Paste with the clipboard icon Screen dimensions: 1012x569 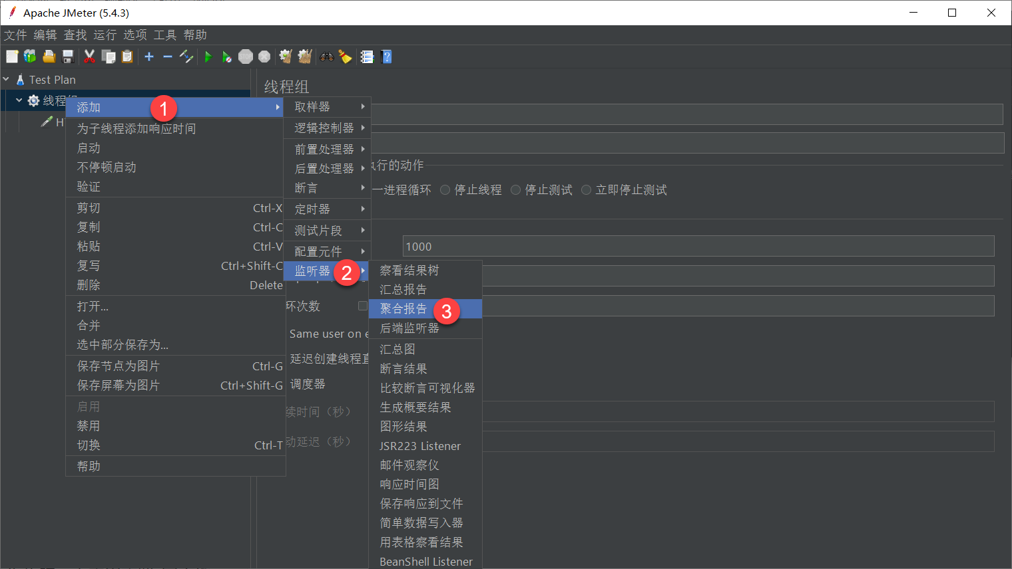click(x=127, y=57)
